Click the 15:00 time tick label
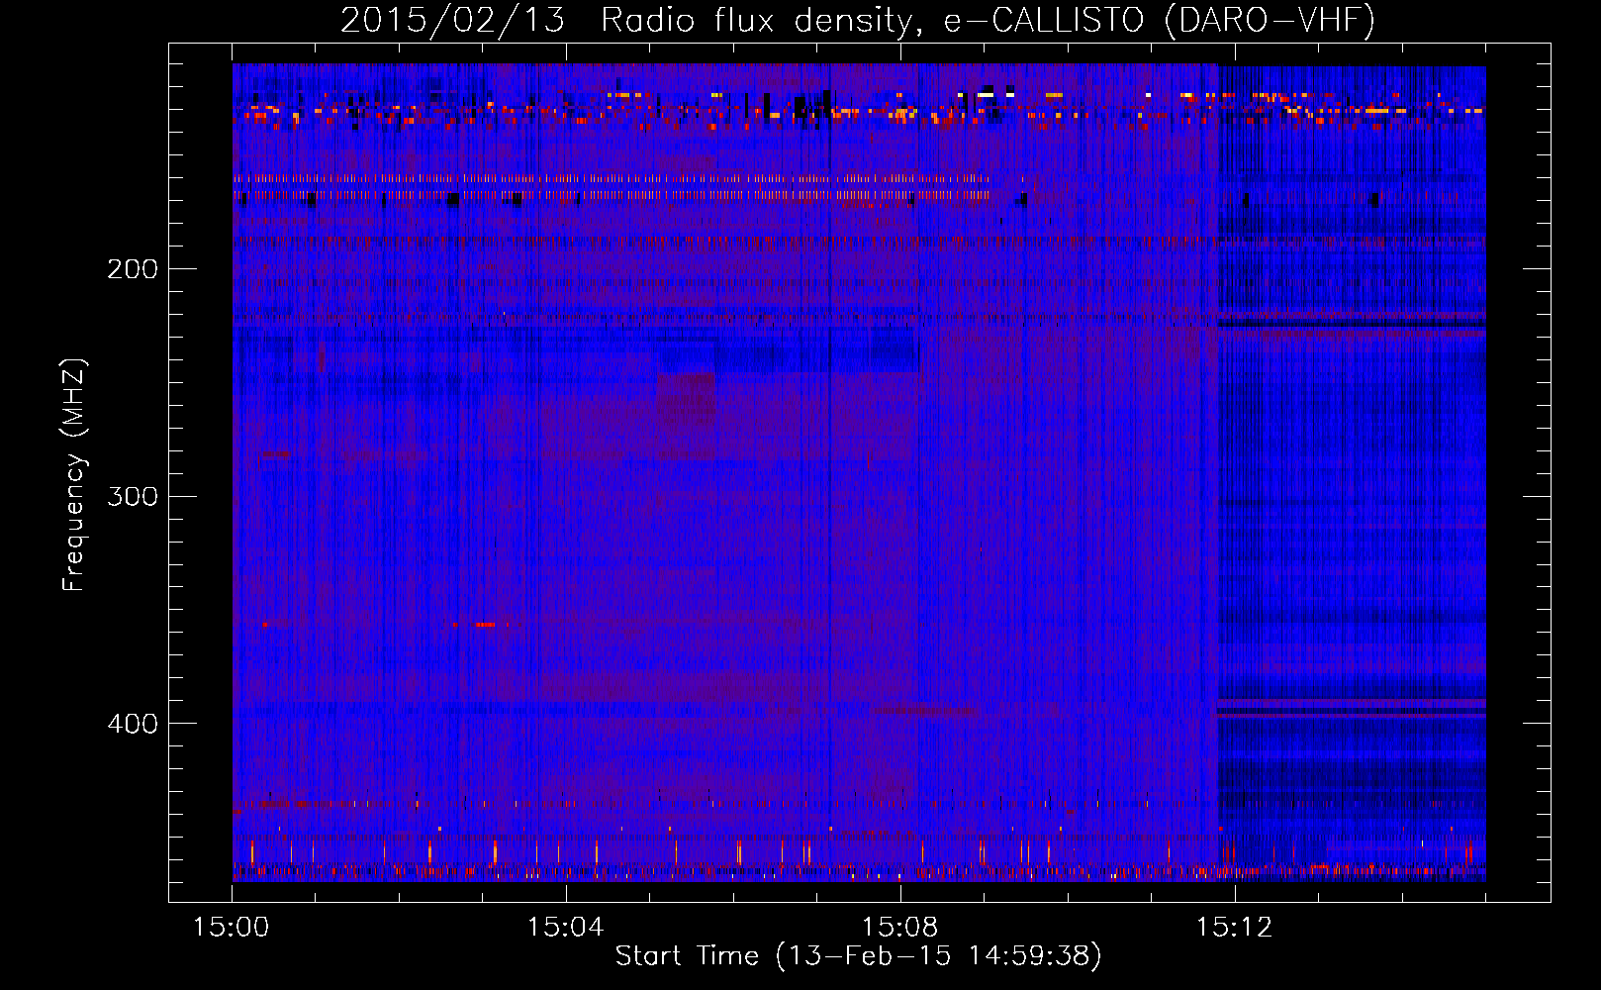The width and height of the screenshot is (1601, 990). point(232,928)
